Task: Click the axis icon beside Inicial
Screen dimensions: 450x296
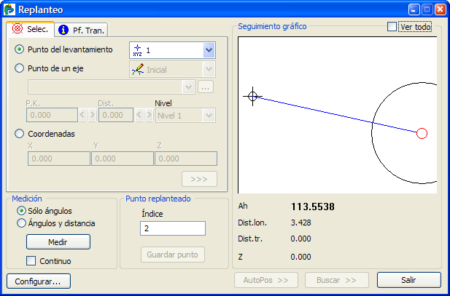Action: point(137,69)
